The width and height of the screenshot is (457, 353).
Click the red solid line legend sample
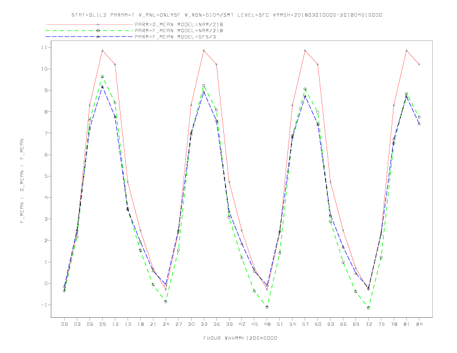click(x=89, y=24)
